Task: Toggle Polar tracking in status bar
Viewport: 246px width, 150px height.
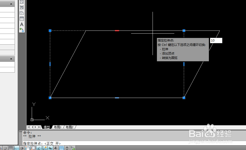Action: 22,148
